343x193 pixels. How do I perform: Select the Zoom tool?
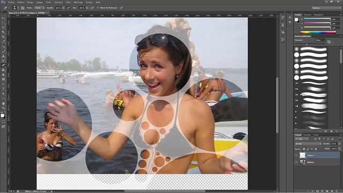coord(3,108)
